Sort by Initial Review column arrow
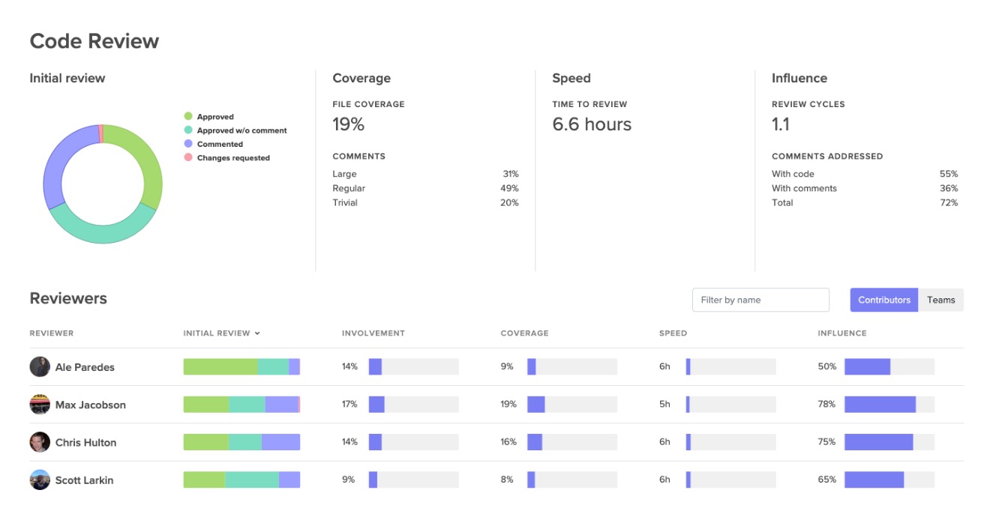The image size is (987, 511). coord(257,333)
